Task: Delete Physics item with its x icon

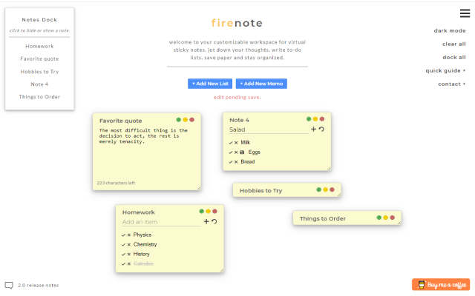Action: click(128, 235)
